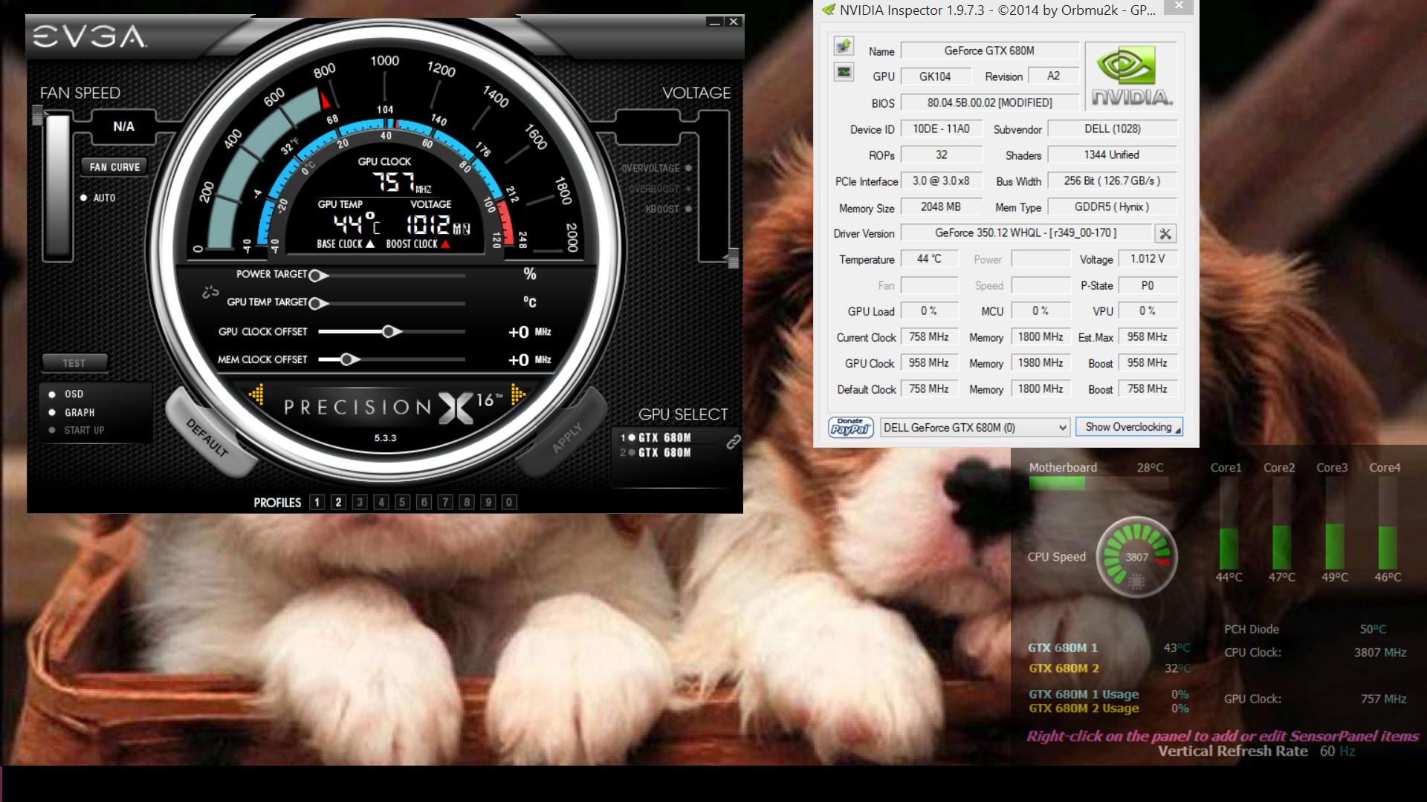The width and height of the screenshot is (1427, 802).
Task: Open the sensor monitoring icon in NVIDIA Inspector
Action: point(844,72)
